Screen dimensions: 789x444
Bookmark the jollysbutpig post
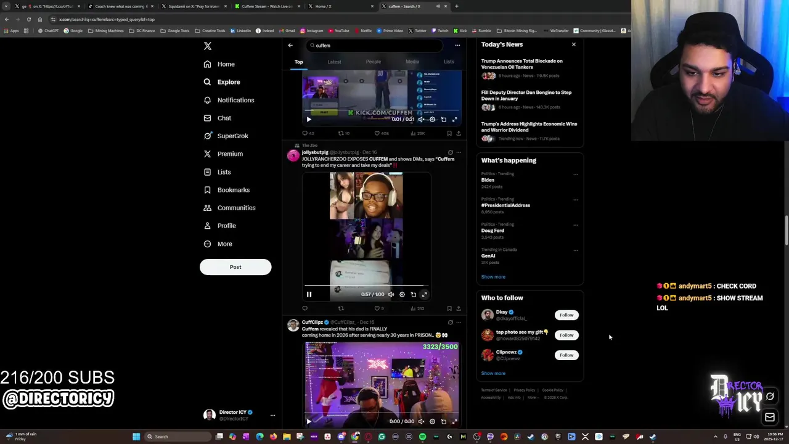tap(449, 308)
